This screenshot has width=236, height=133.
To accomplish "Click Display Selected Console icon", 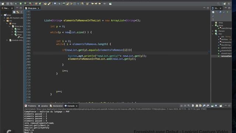I will [216, 106].
